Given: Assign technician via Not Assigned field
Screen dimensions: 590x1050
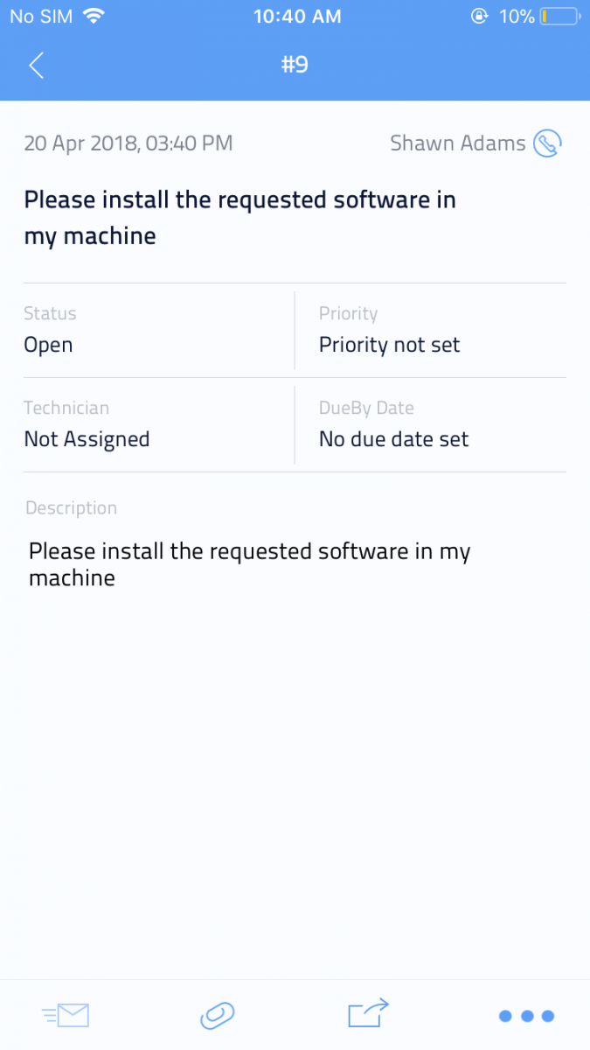Looking at the screenshot, I should (87, 439).
